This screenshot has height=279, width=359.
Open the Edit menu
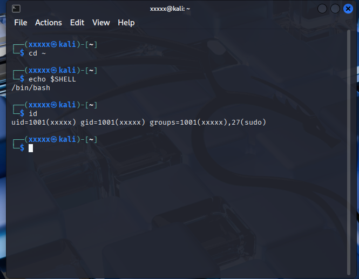[x=77, y=23]
